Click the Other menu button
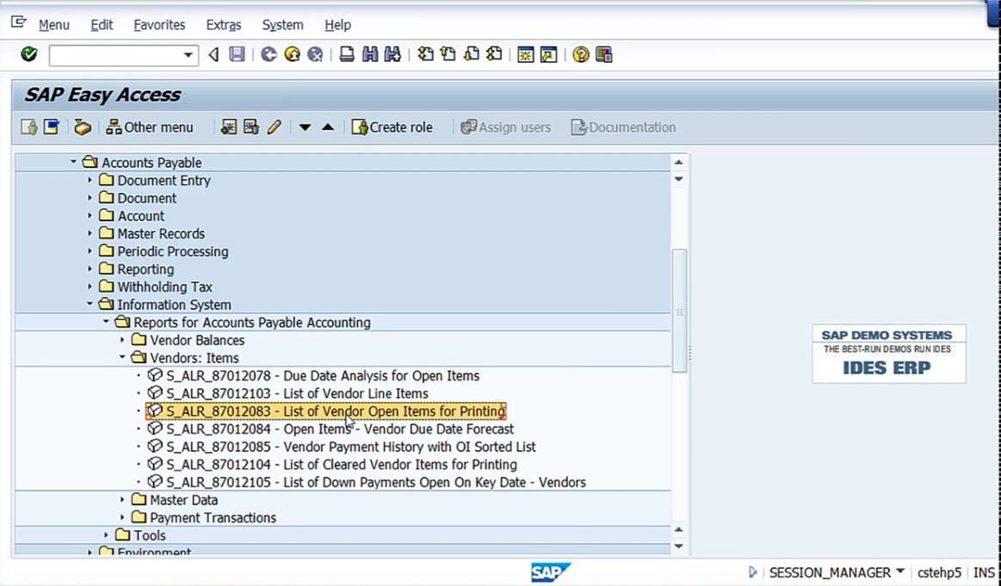The image size is (1001, 586). click(x=150, y=127)
